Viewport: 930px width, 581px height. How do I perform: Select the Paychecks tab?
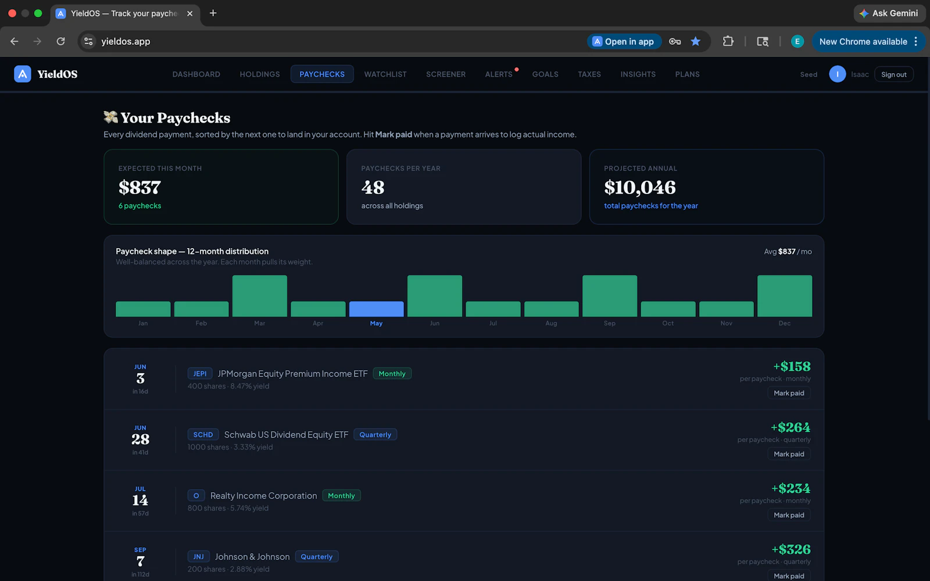point(322,74)
